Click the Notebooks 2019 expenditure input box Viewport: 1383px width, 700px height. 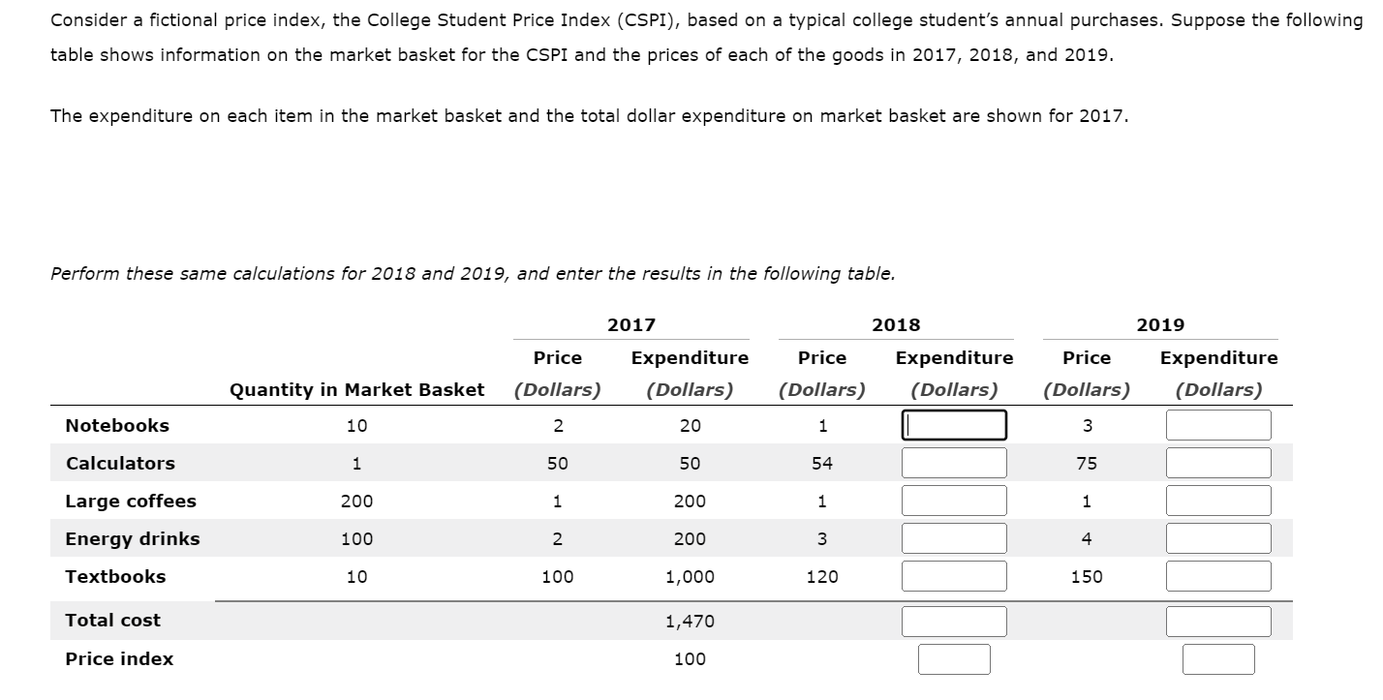click(x=1218, y=424)
